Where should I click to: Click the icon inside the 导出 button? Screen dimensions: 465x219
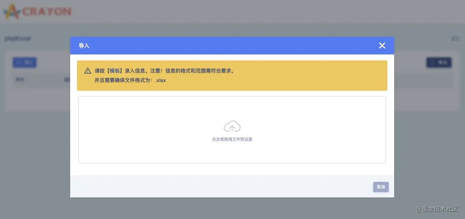pos(433,62)
